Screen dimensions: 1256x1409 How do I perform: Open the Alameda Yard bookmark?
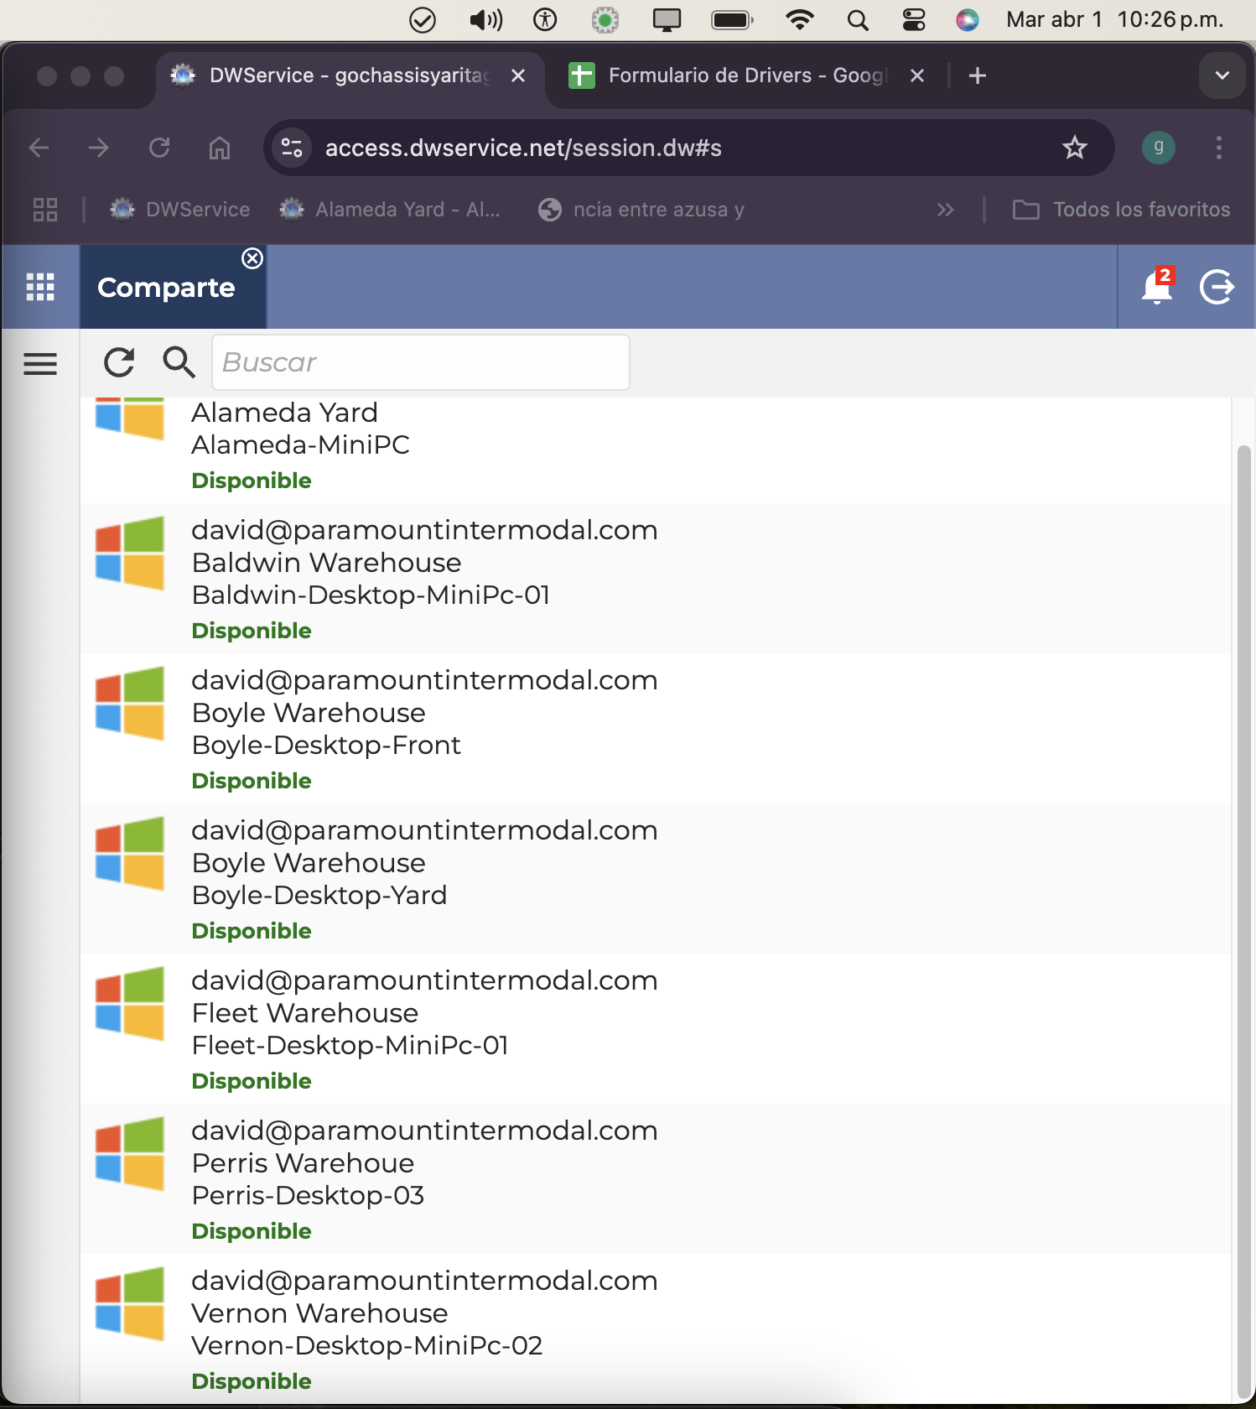pyautogui.click(x=390, y=210)
